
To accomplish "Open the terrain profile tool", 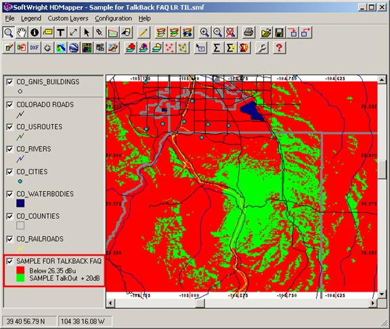I will (112, 33).
